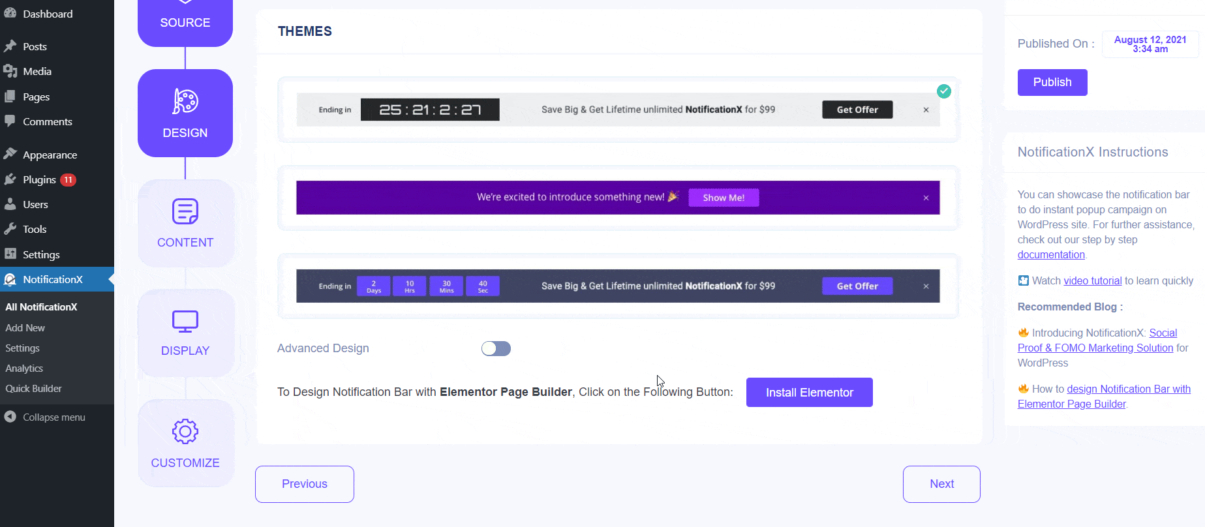Click the Plugins plug icon
This screenshot has width=1205, height=527.
(x=10, y=179)
